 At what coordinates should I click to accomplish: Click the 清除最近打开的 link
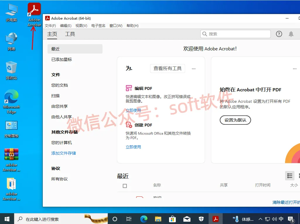(286, 202)
